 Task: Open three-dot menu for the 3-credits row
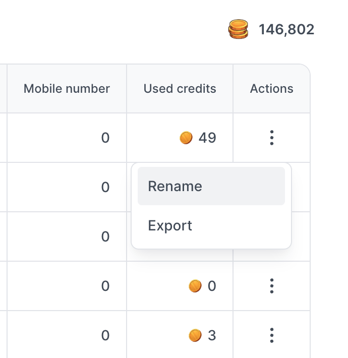point(271,335)
